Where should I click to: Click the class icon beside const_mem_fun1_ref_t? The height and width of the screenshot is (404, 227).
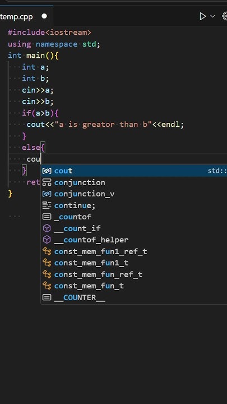tap(47, 251)
